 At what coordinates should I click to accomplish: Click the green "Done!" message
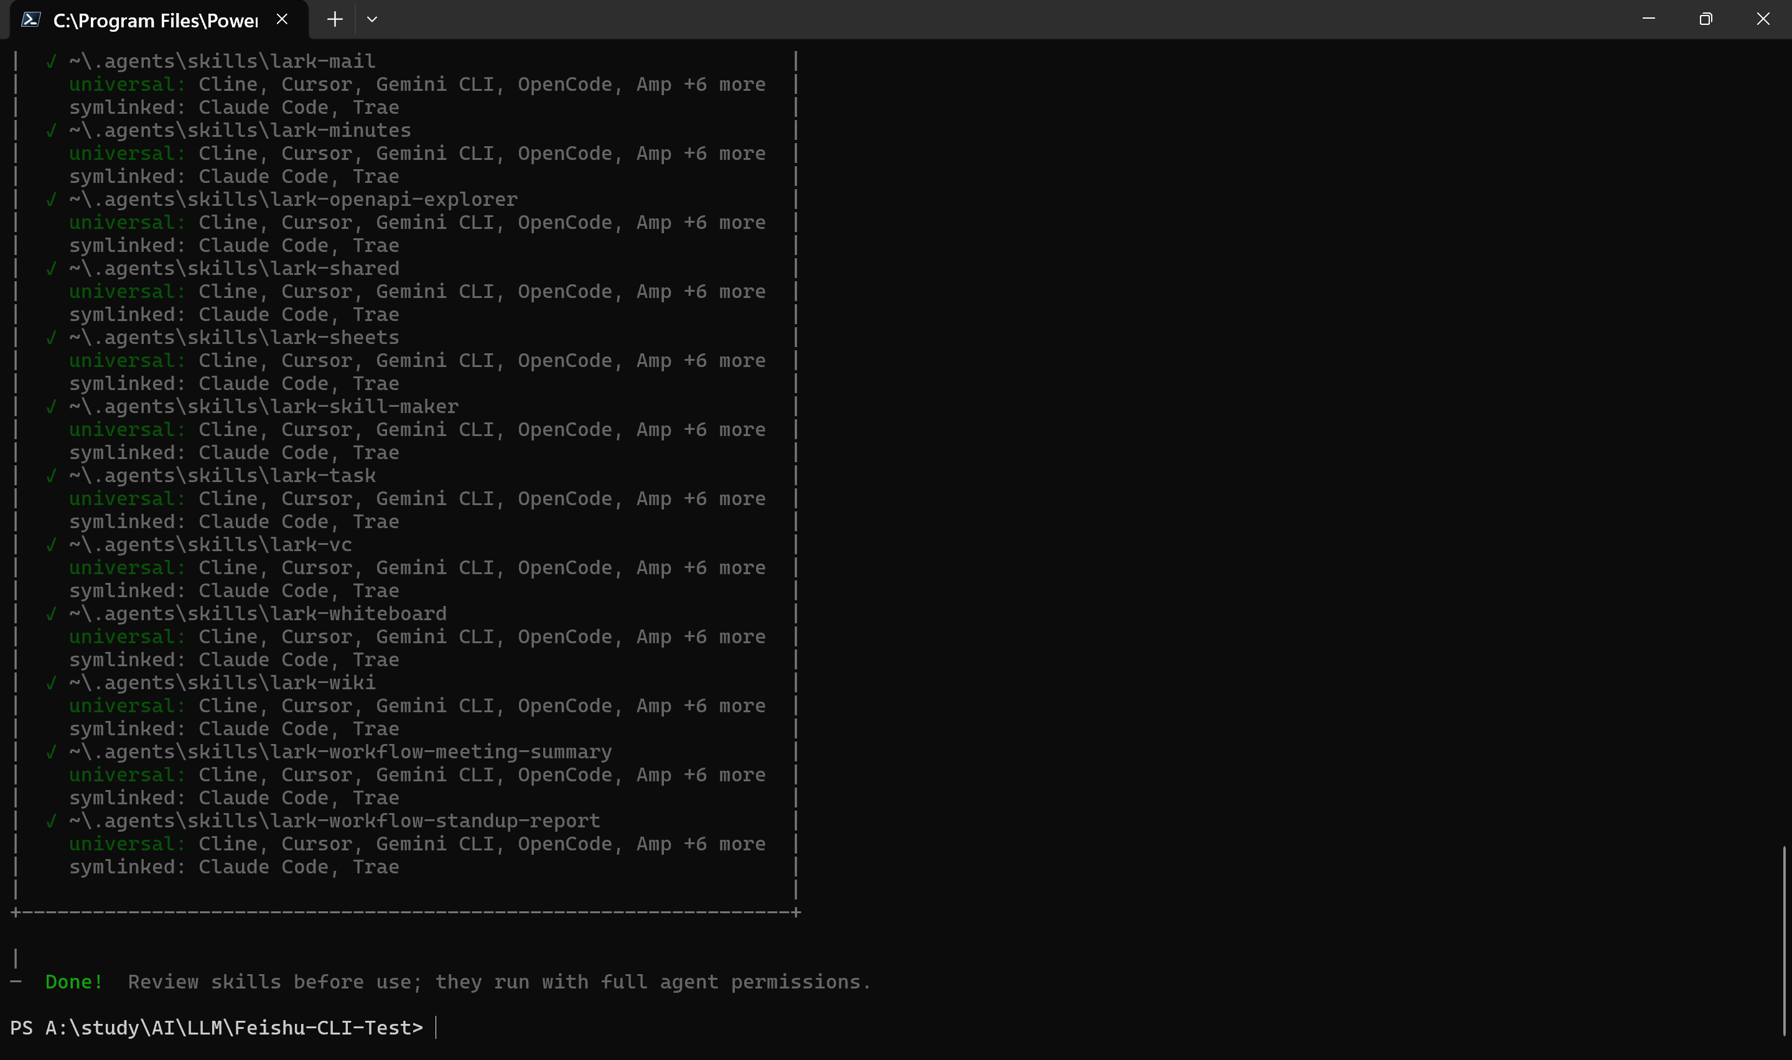tap(74, 982)
